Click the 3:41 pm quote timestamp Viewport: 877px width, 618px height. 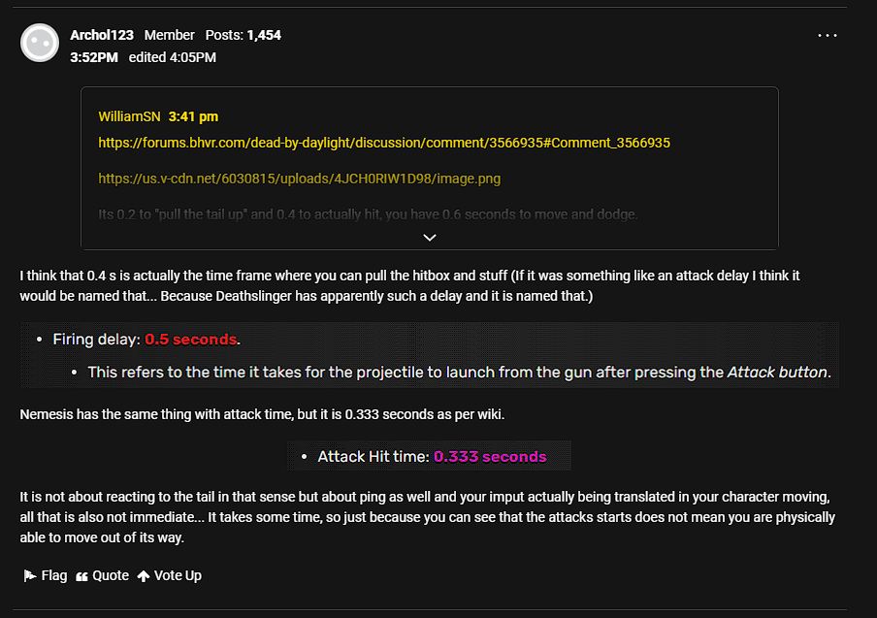(193, 116)
